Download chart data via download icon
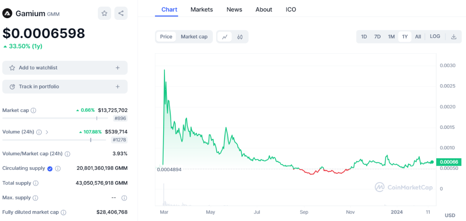The width and height of the screenshot is (466, 221). [x=454, y=37]
